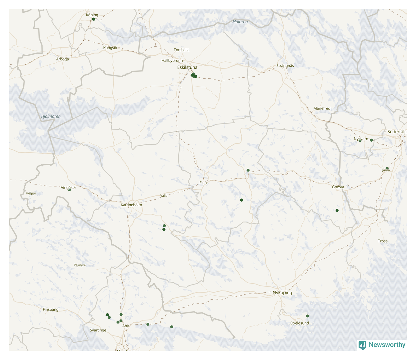This screenshot has height=360, width=416.
Task: Select the marker at Järna
Action: (x=387, y=168)
